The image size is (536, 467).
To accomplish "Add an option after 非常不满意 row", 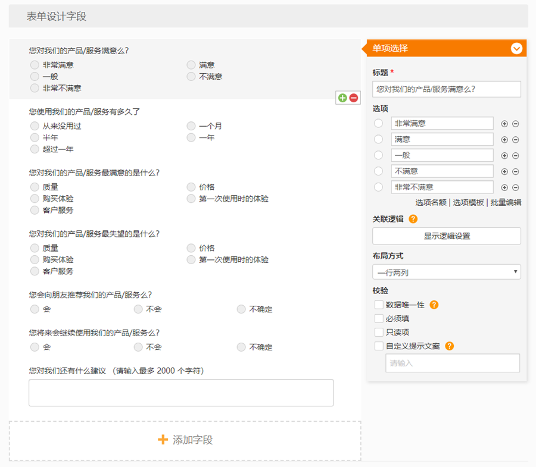I will click(504, 187).
